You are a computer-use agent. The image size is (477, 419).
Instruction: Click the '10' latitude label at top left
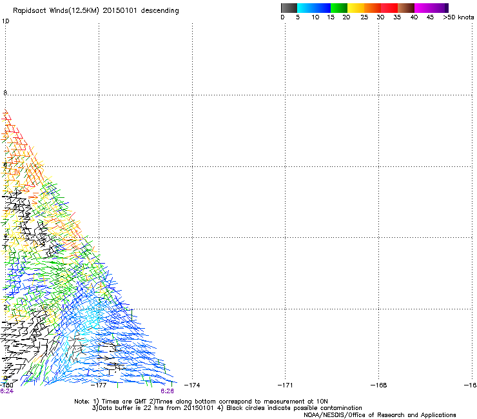tap(5, 21)
